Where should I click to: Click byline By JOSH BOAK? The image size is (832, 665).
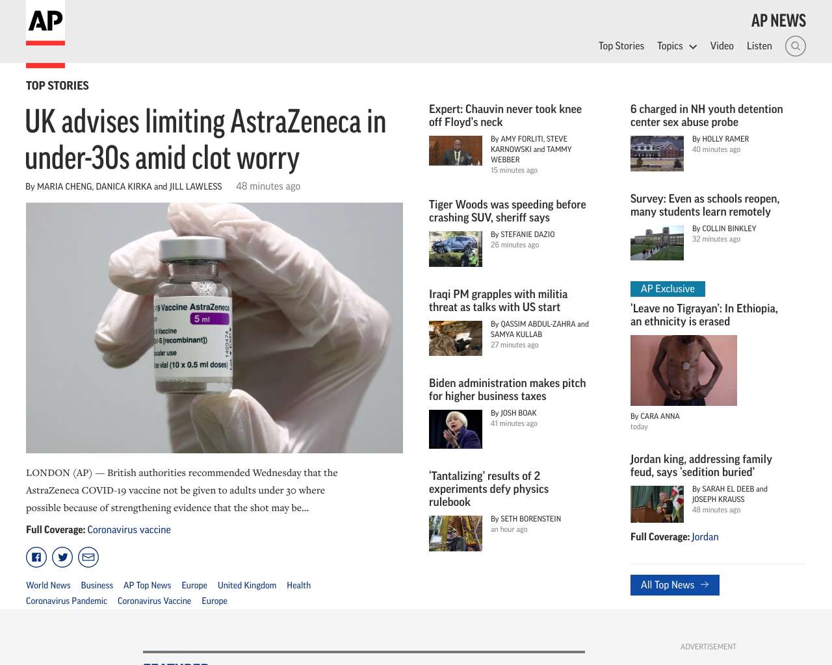tap(513, 413)
